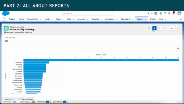Expand the Accounts tab chevron
This screenshot has height=104, width=184.
coord(87,19)
